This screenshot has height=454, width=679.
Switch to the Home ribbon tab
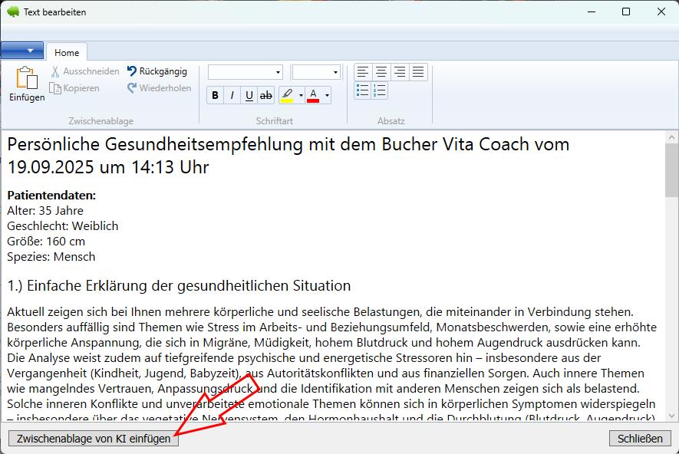pos(67,53)
